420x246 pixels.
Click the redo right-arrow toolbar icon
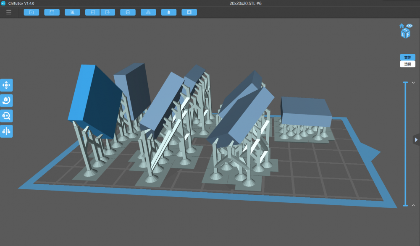coord(108,12)
